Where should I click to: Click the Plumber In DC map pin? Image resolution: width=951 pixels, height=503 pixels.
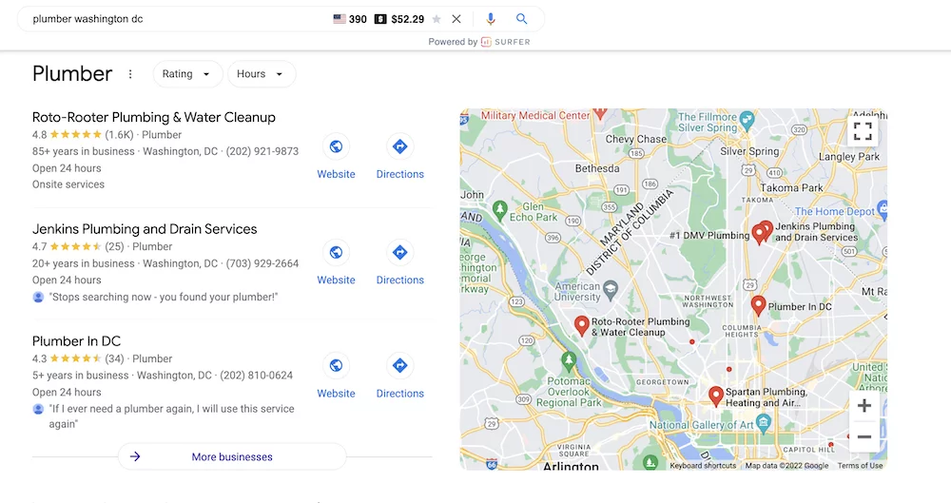[x=758, y=305]
